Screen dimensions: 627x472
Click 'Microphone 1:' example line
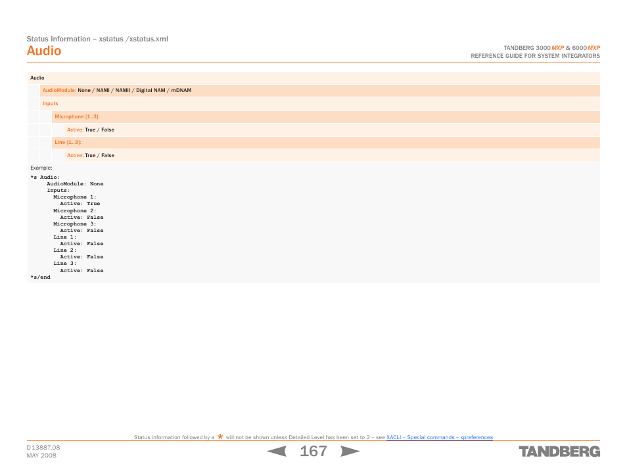click(75, 197)
